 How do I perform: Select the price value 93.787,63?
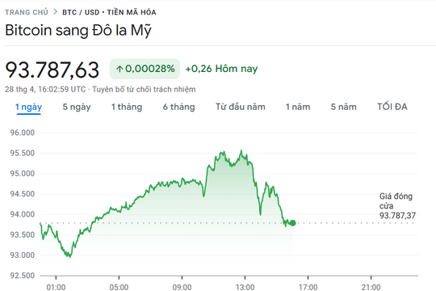tap(52, 70)
